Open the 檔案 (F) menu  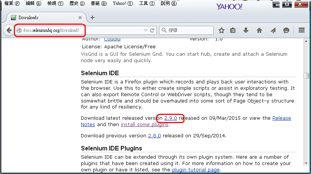(x=12, y=3)
